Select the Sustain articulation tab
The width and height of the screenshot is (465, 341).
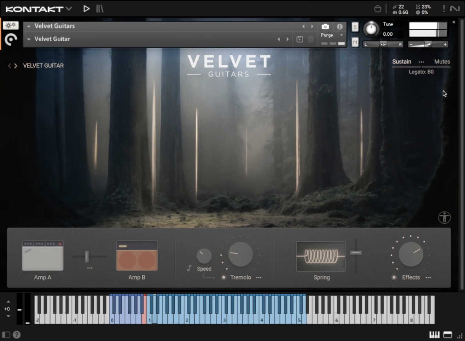(x=402, y=62)
